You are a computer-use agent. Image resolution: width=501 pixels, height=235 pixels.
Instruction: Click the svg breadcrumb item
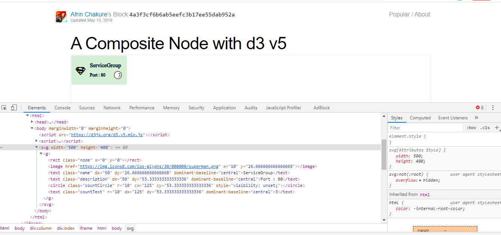coord(130,228)
